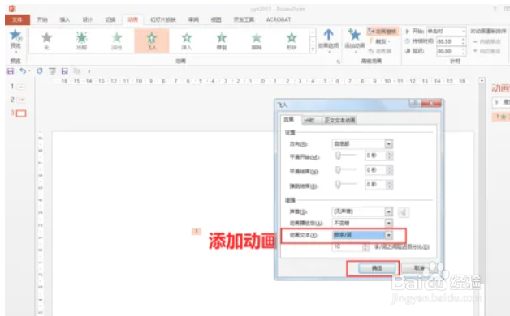Click the Add Animation (添加动画) star icon
The width and height of the screenshot is (510, 316).
point(355,35)
